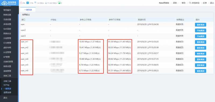Viewport: 215px width, 102px height.
Task: Click 退出 in the top bar
Action: pyautogui.click(x=212, y=3)
